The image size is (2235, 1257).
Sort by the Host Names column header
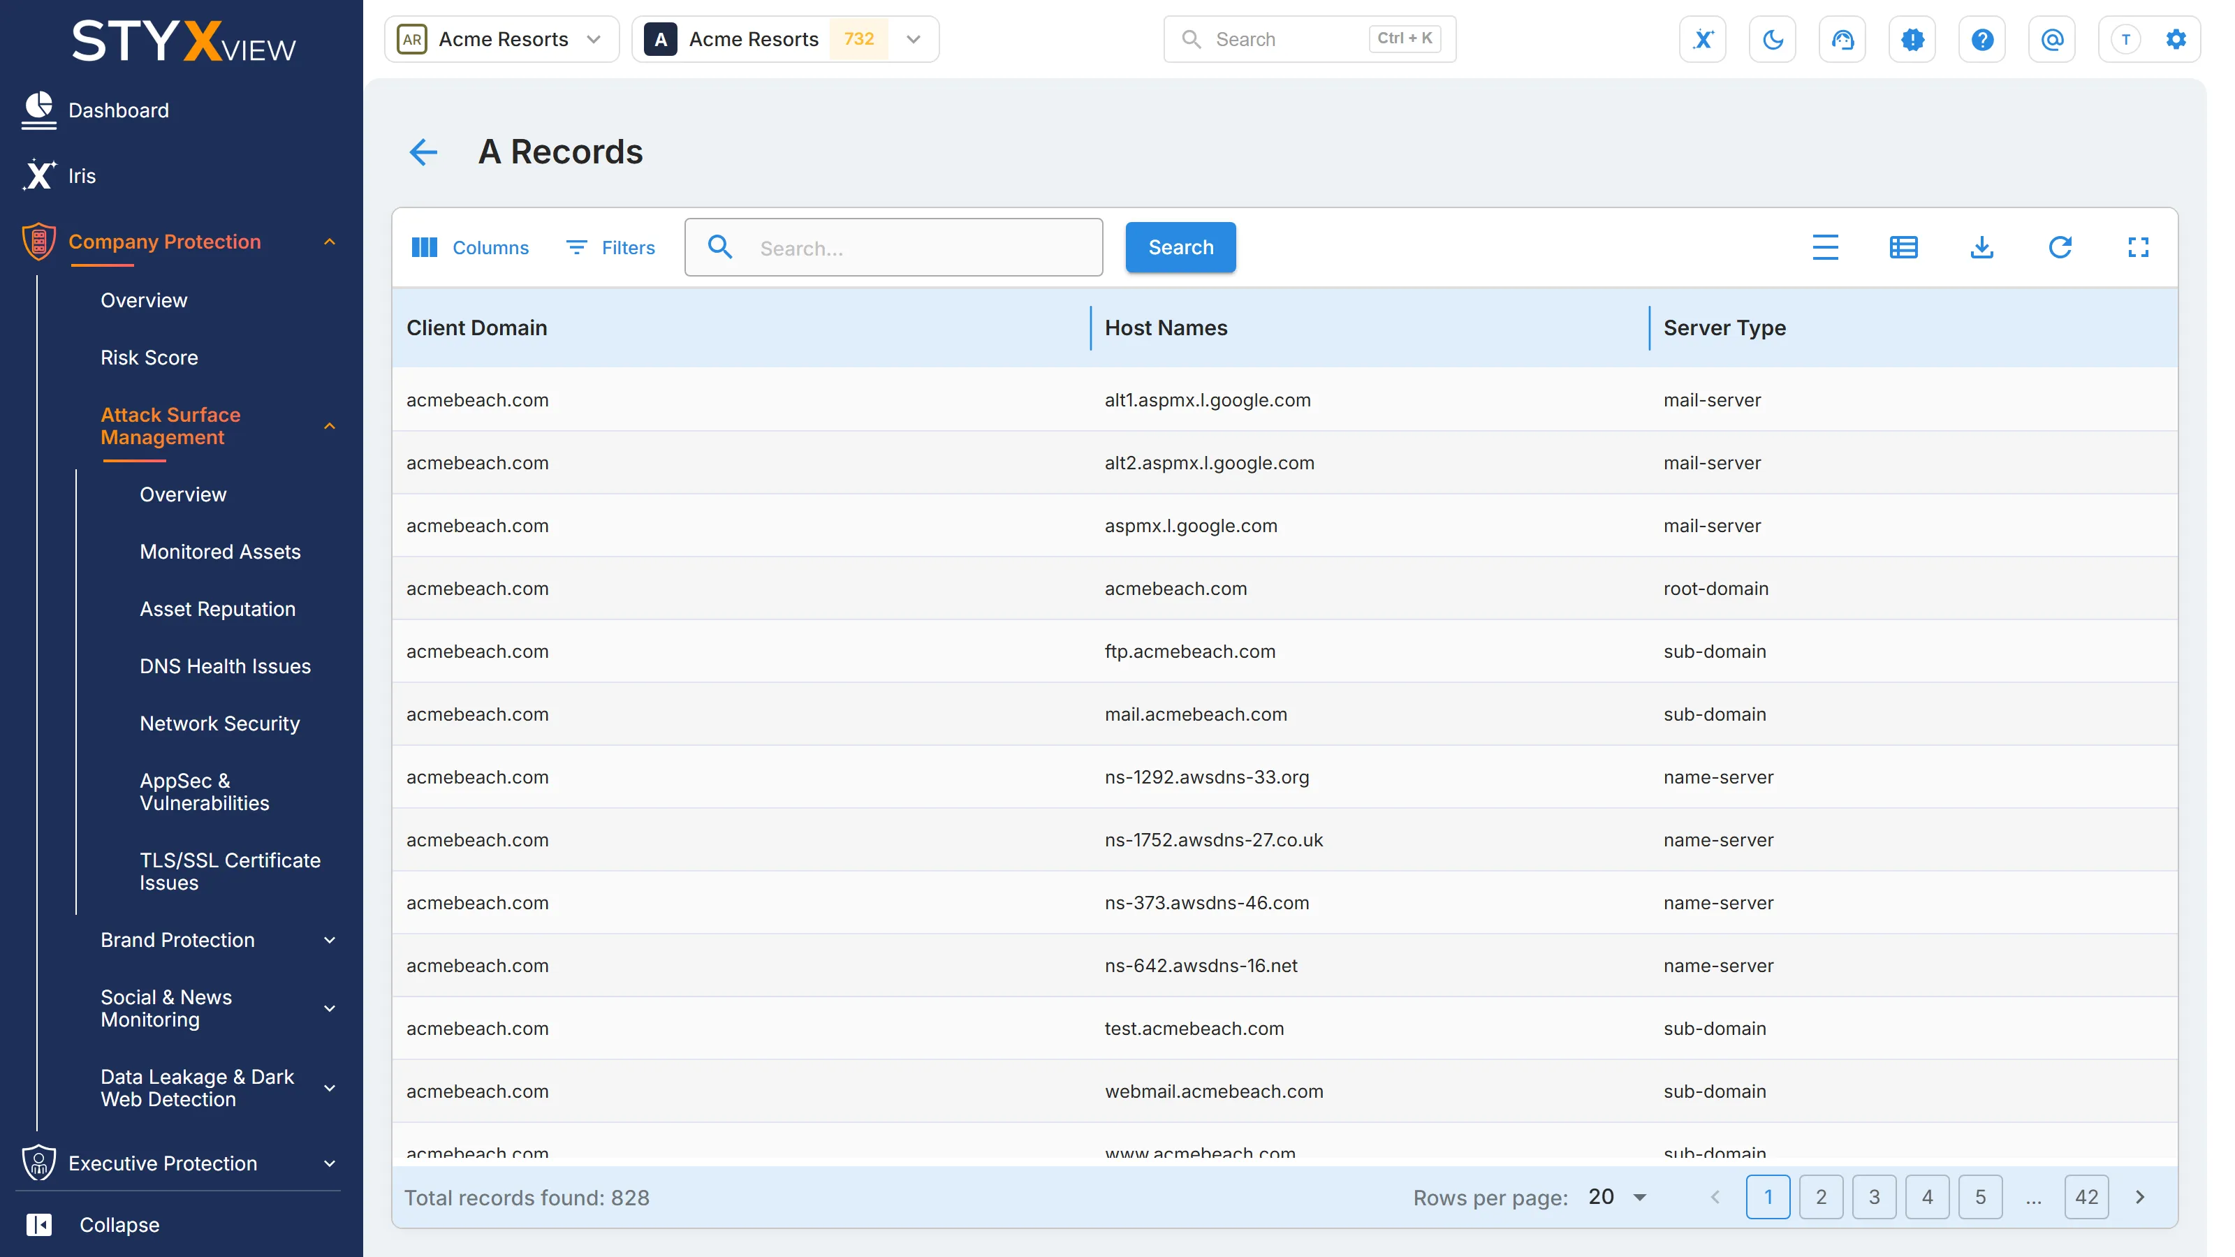tap(1166, 327)
